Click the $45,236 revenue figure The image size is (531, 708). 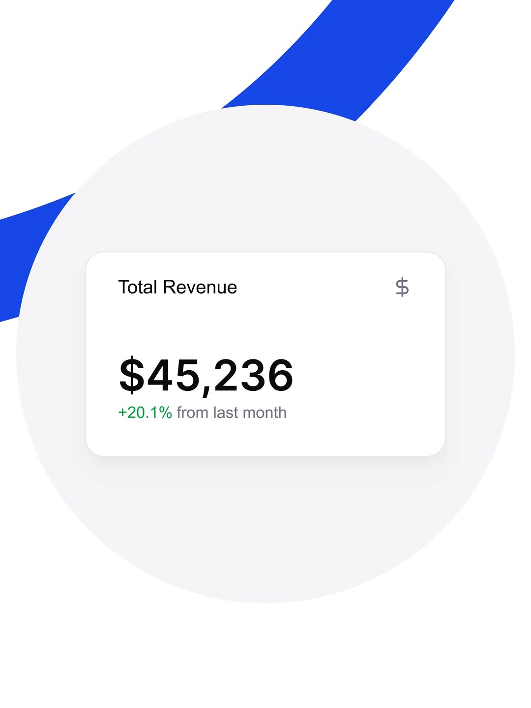206,375
